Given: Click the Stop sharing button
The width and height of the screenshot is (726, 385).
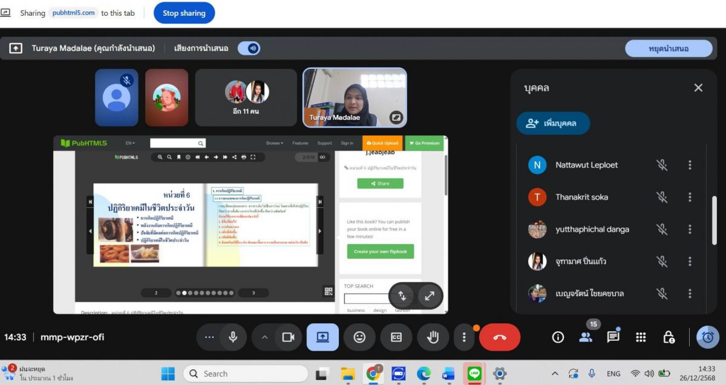Looking at the screenshot, I should coord(184,13).
